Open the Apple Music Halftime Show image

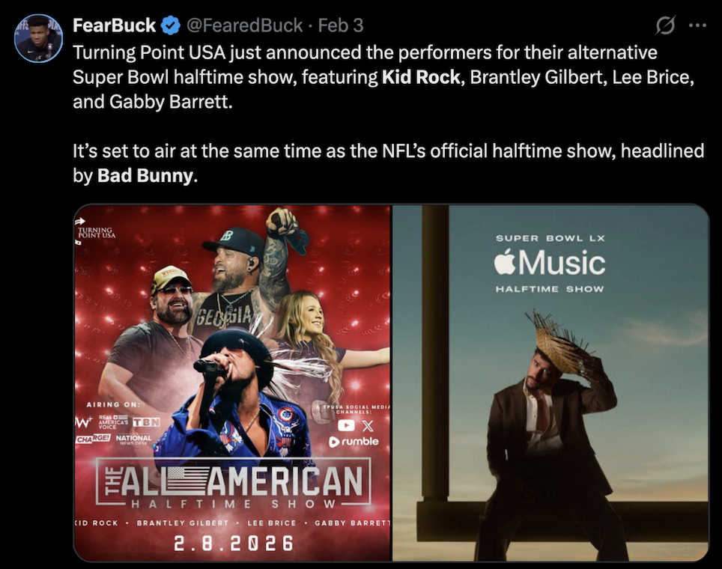[x=550, y=383]
